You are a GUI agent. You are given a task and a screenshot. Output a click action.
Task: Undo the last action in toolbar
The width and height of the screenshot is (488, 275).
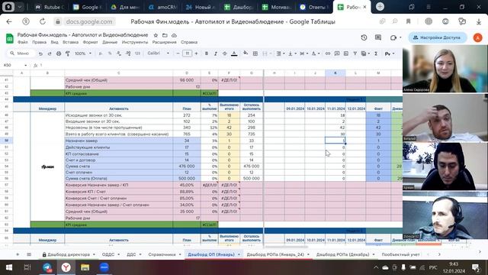pyautogui.click(x=40, y=53)
